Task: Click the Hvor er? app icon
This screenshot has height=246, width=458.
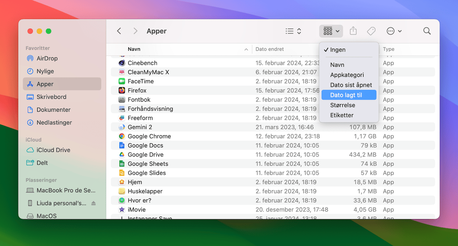Action: 122,200
